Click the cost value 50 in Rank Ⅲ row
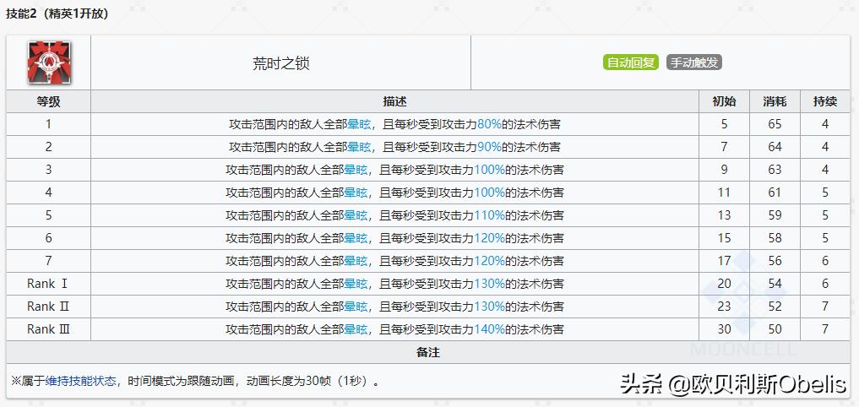This screenshot has width=859, height=407. (x=775, y=330)
